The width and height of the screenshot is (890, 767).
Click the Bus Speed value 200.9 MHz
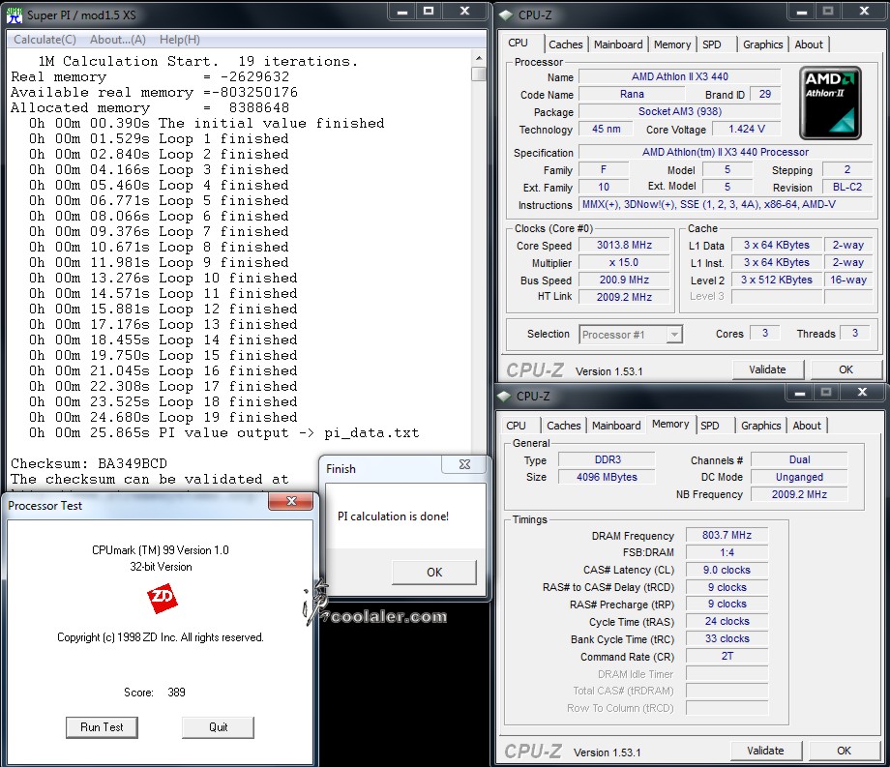(624, 280)
